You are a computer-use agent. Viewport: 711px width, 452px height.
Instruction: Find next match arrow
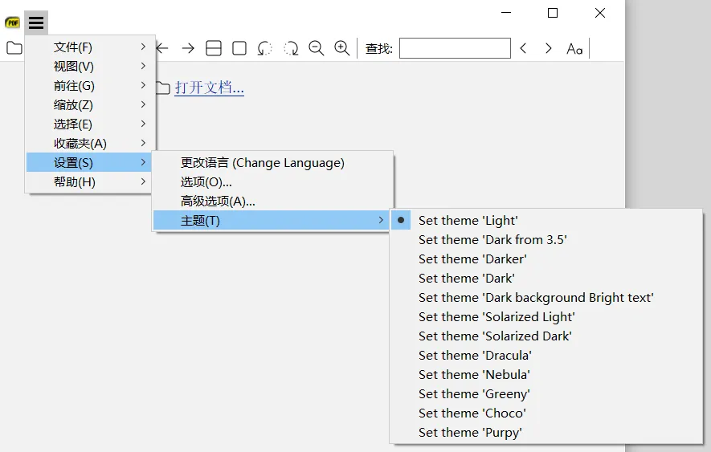[x=549, y=48]
